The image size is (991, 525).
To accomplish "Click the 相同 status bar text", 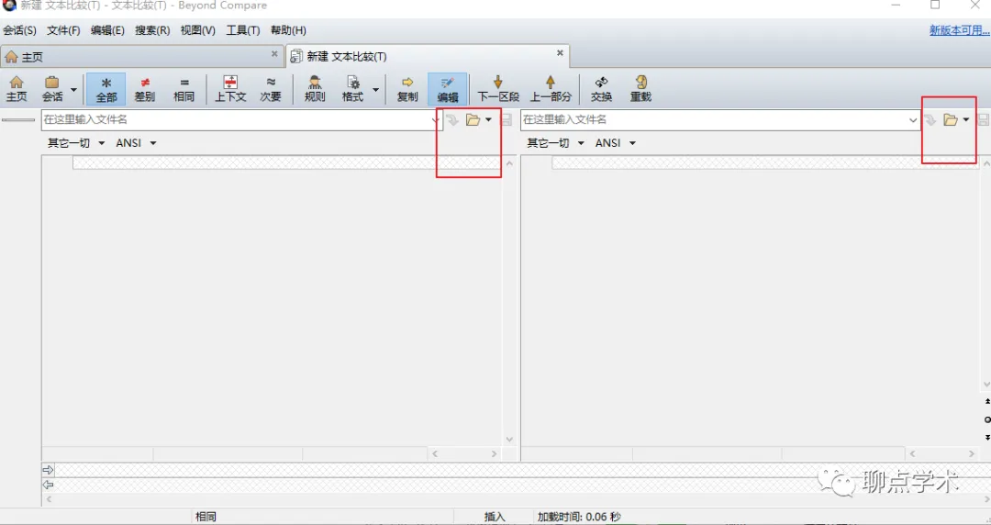I will pos(206,517).
